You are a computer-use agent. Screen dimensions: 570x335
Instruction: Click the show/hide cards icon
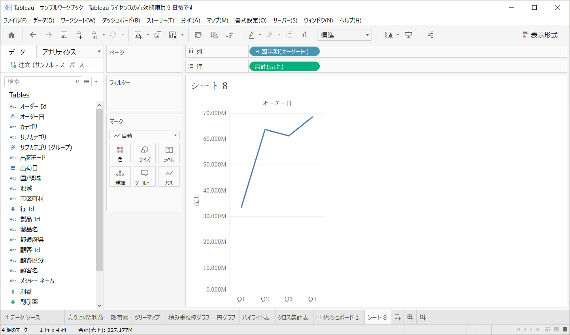pos(389,35)
